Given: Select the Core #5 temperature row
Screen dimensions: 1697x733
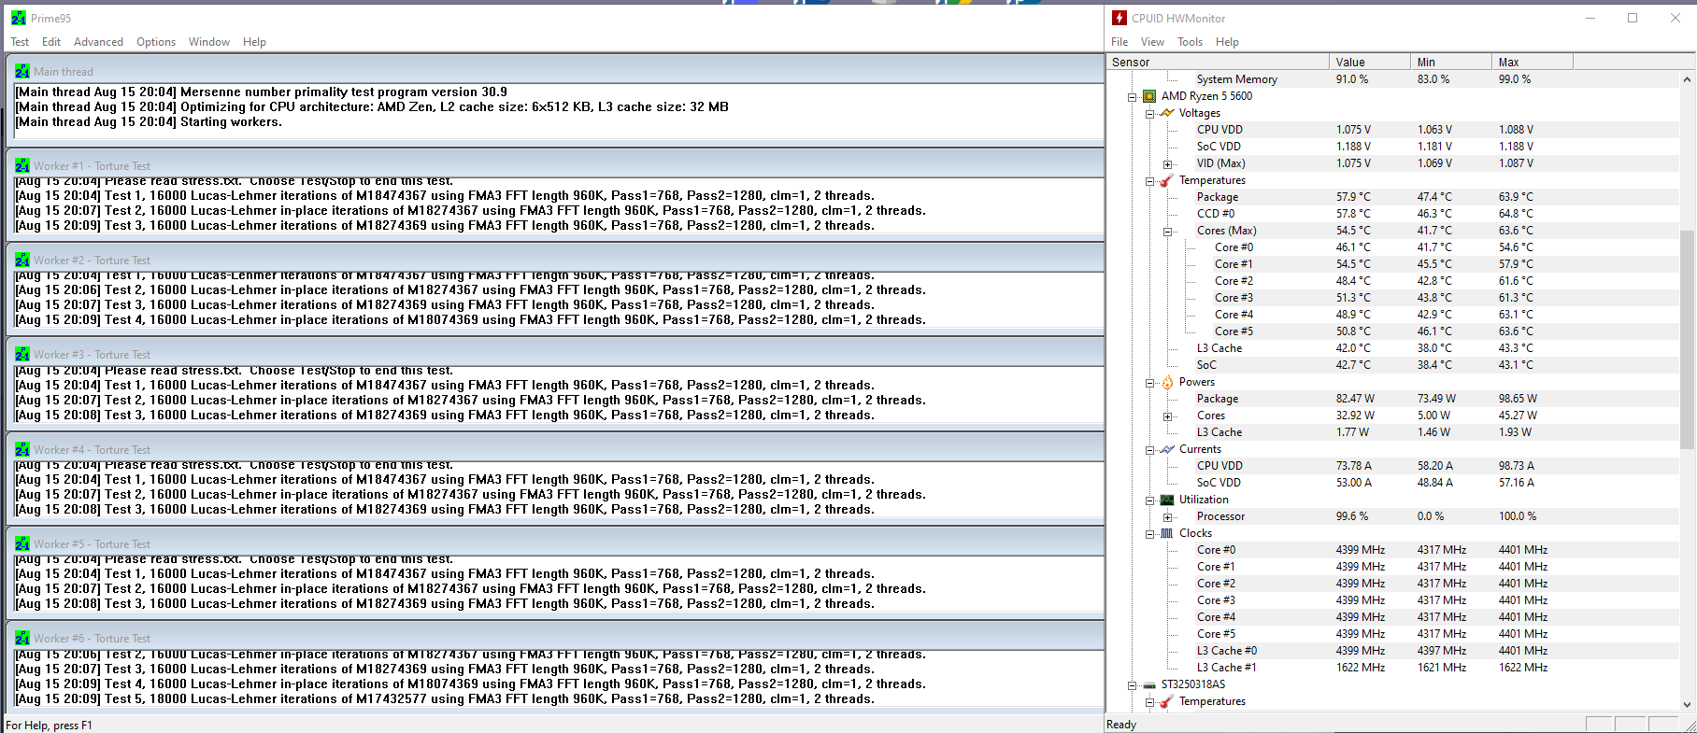Looking at the screenshot, I should tap(1392, 331).
